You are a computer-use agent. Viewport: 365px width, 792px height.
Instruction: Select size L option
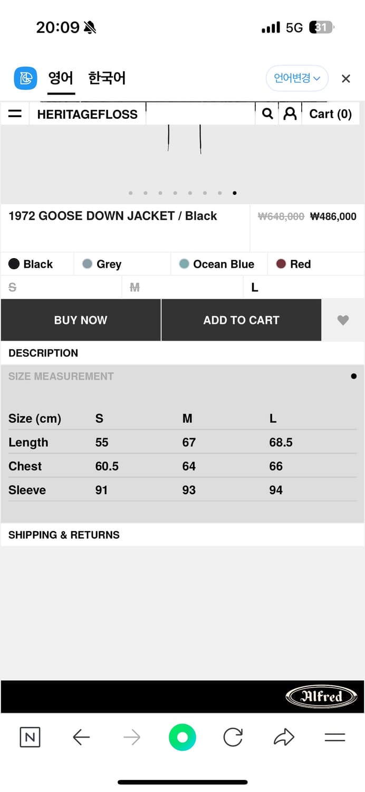tap(255, 288)
